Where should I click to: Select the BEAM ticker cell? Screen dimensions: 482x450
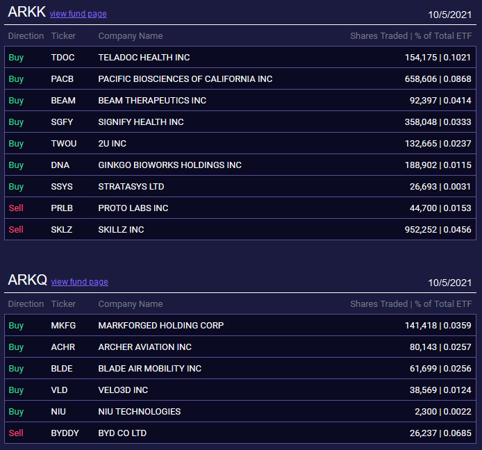63,101
